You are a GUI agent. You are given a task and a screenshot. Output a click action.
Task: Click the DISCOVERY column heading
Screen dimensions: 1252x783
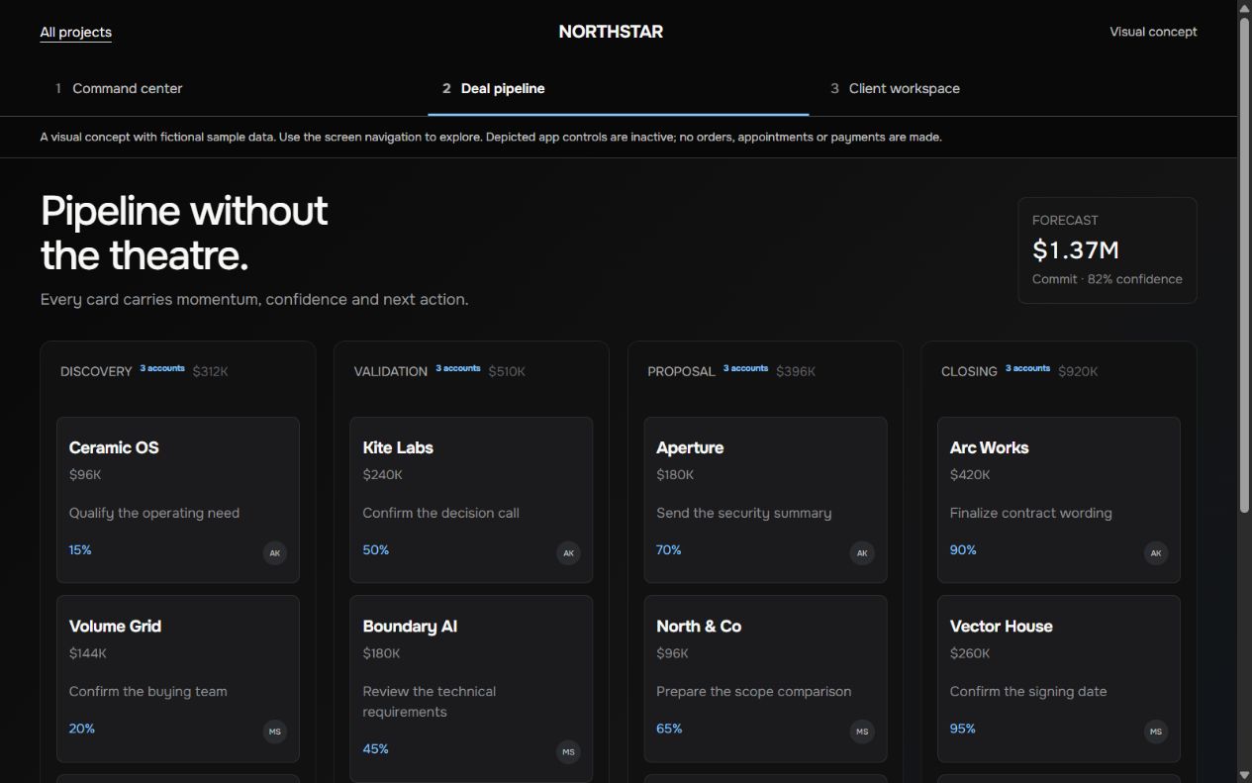pyautogui.click(x=96, y=371)
